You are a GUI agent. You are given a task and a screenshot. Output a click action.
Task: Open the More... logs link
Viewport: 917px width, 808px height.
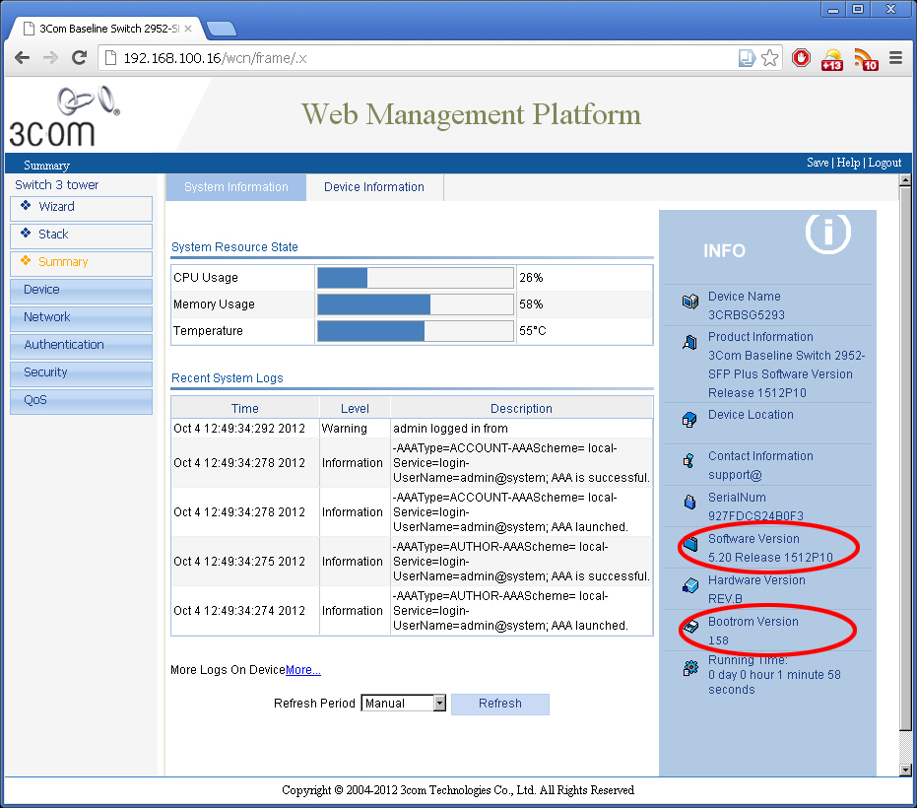pos(303,670)
